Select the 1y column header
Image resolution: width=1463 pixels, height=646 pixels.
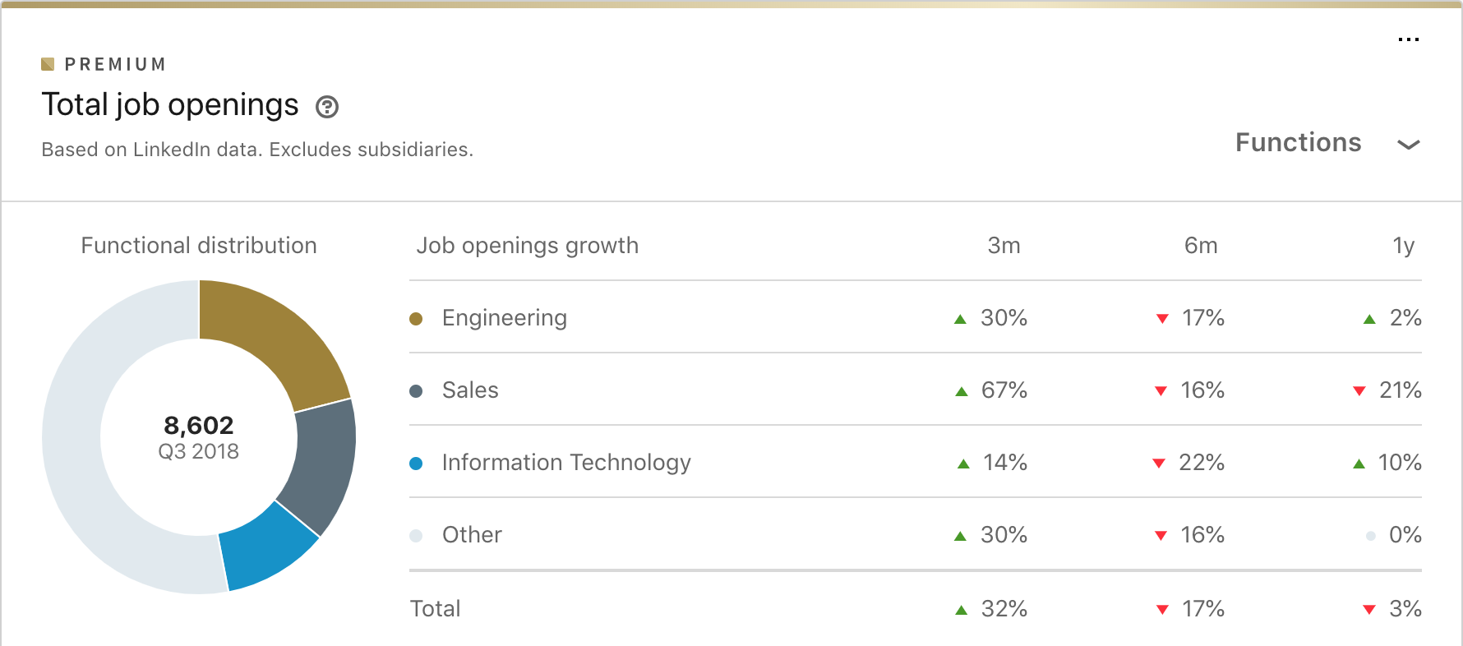pos(1403,246)
